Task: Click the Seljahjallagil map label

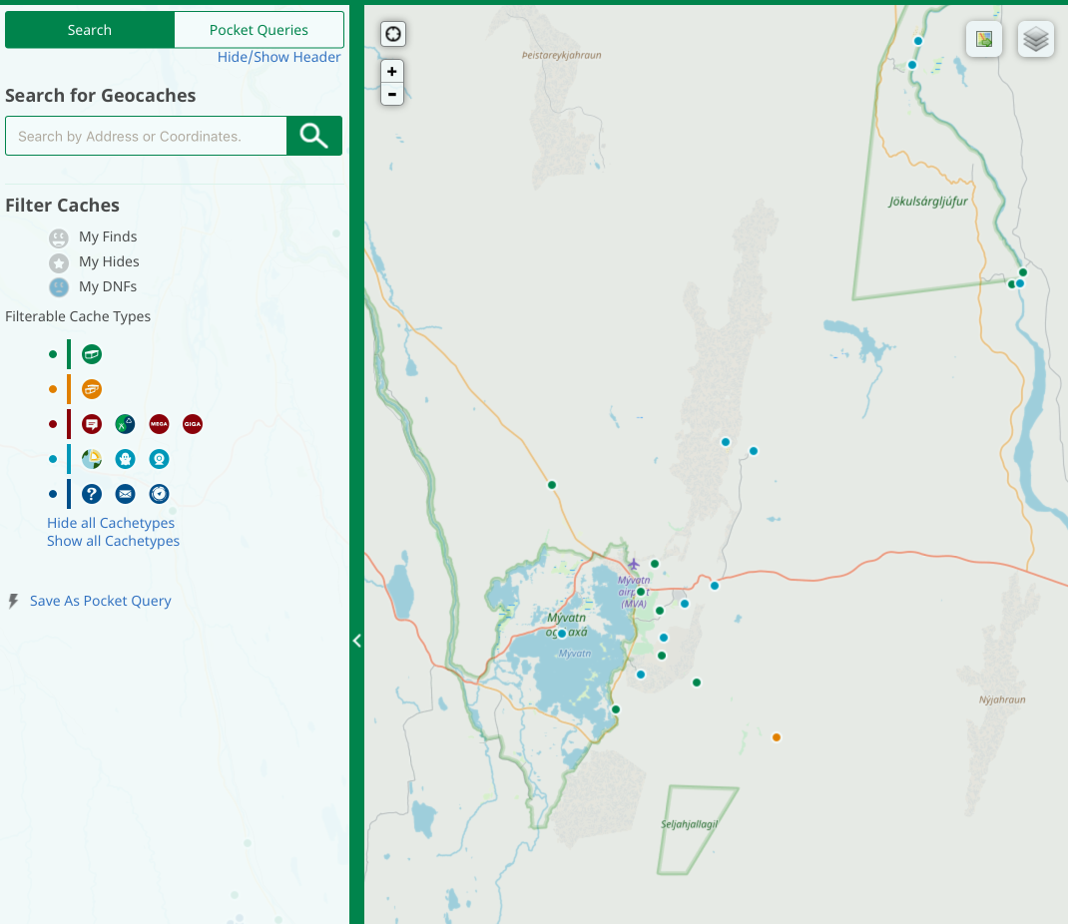Action: point(690,824)
